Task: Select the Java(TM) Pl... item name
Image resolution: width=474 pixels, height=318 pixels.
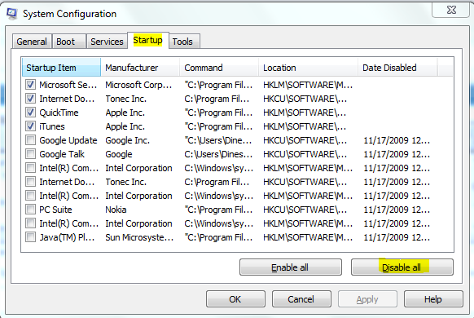Action: coord(67,237)
